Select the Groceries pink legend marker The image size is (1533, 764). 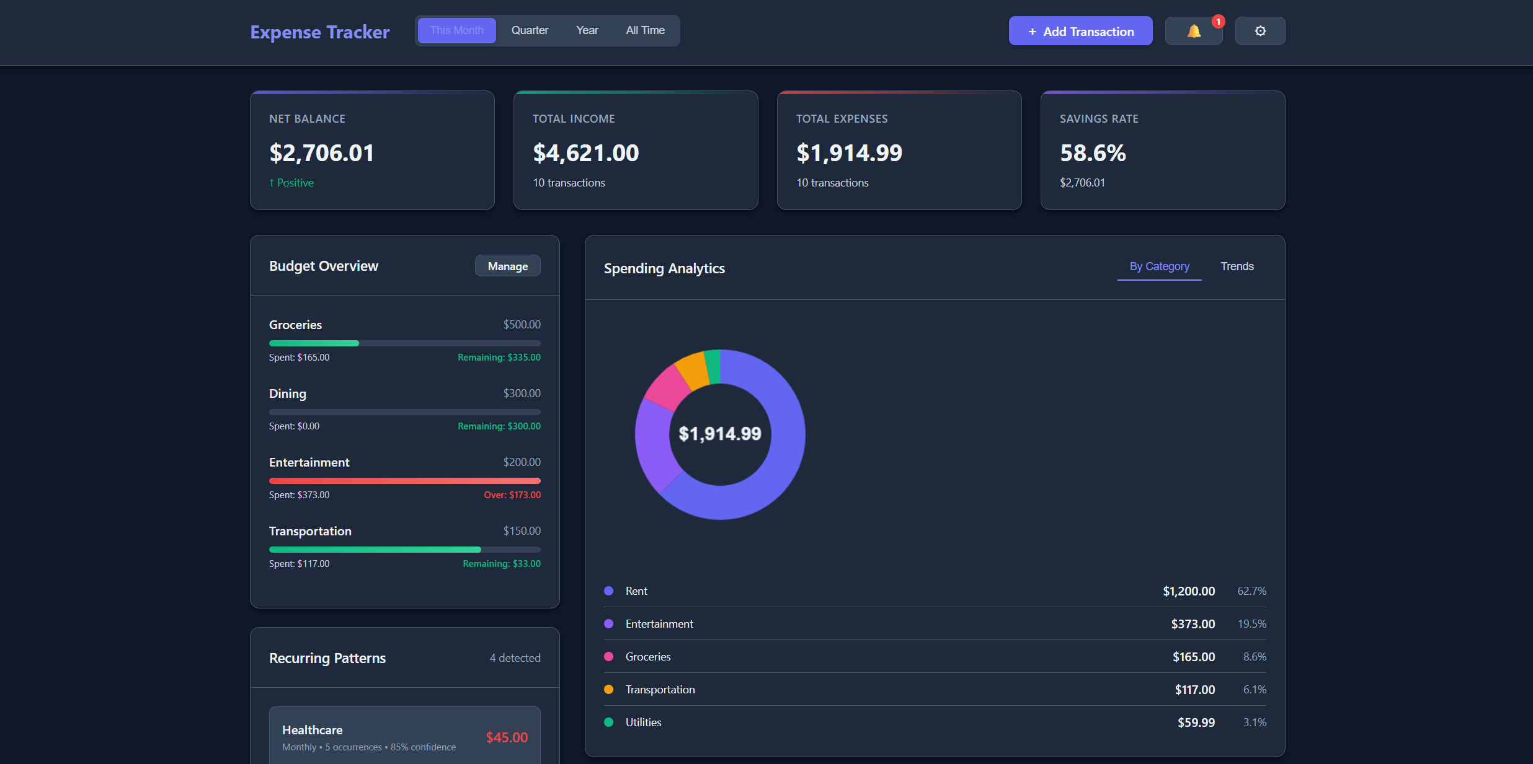tap(608, 656)
